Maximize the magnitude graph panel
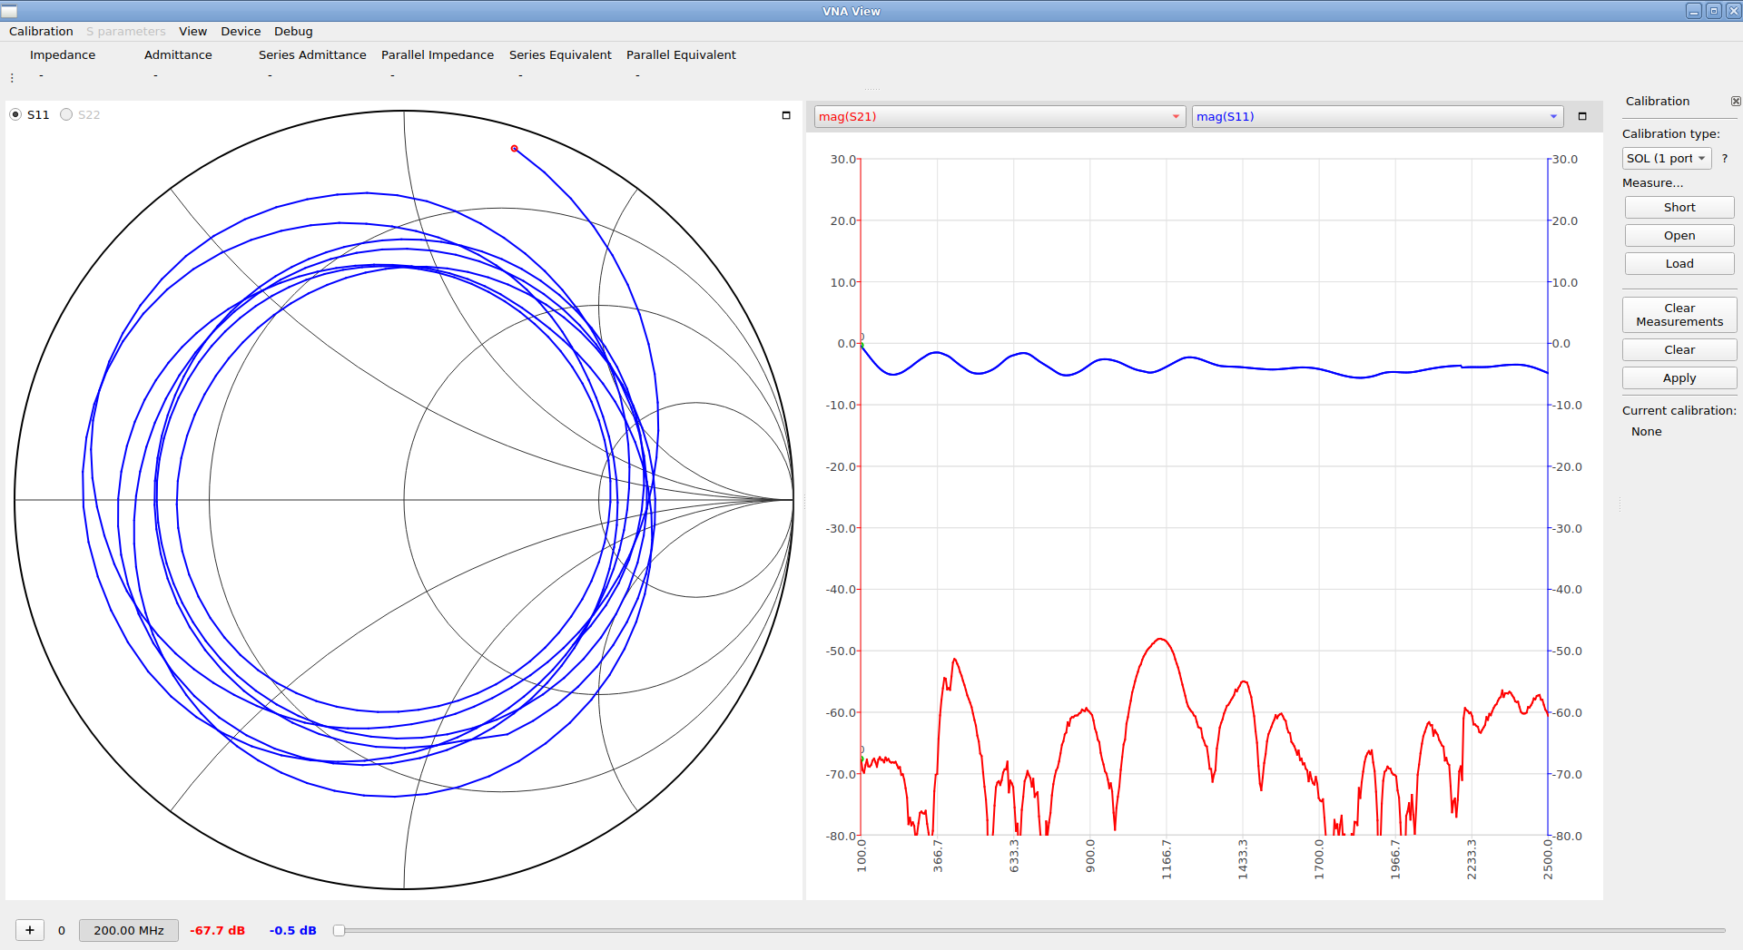This screenshot has width=1743, height=950. point(1582,116)
